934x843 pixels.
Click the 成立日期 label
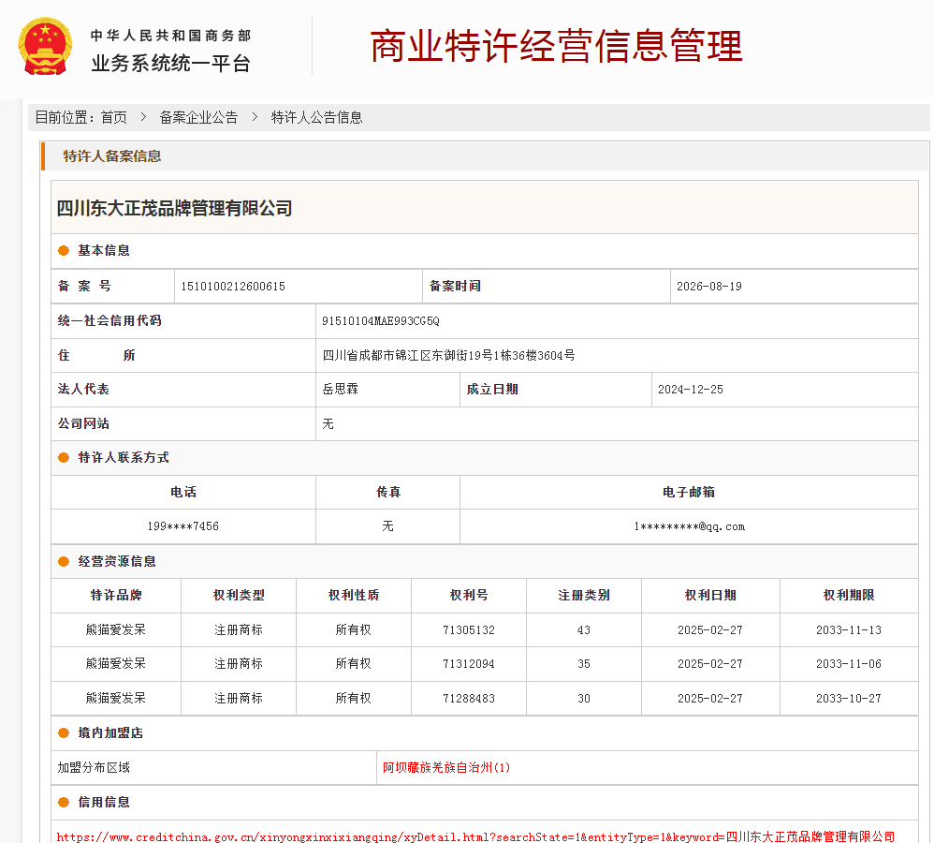492,390
